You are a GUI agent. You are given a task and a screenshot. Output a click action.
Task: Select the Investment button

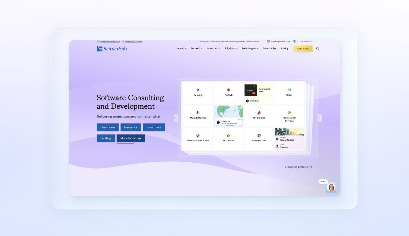coord(154,127)
